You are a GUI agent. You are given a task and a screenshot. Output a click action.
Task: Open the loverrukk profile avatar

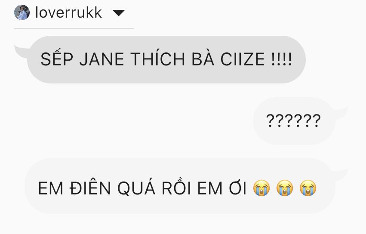(x=22, y=12)
